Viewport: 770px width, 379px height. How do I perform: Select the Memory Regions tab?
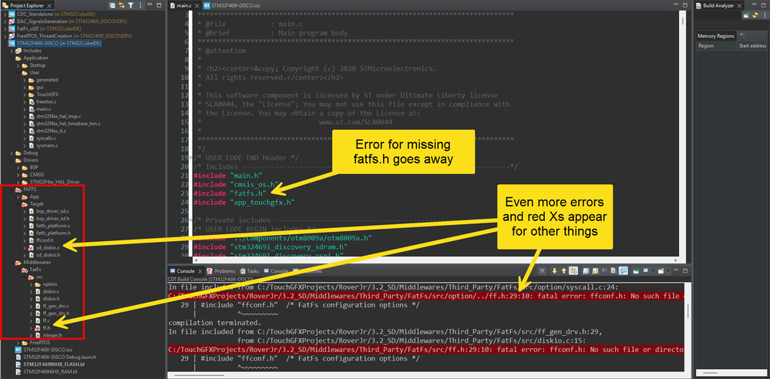coord(715,36)
